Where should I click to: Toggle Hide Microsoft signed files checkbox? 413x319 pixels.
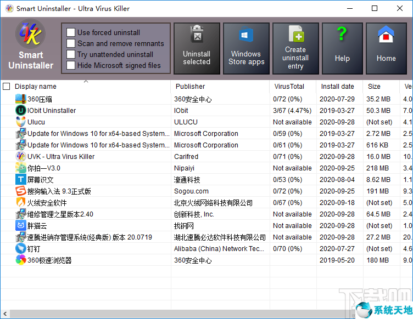[71, 65]
